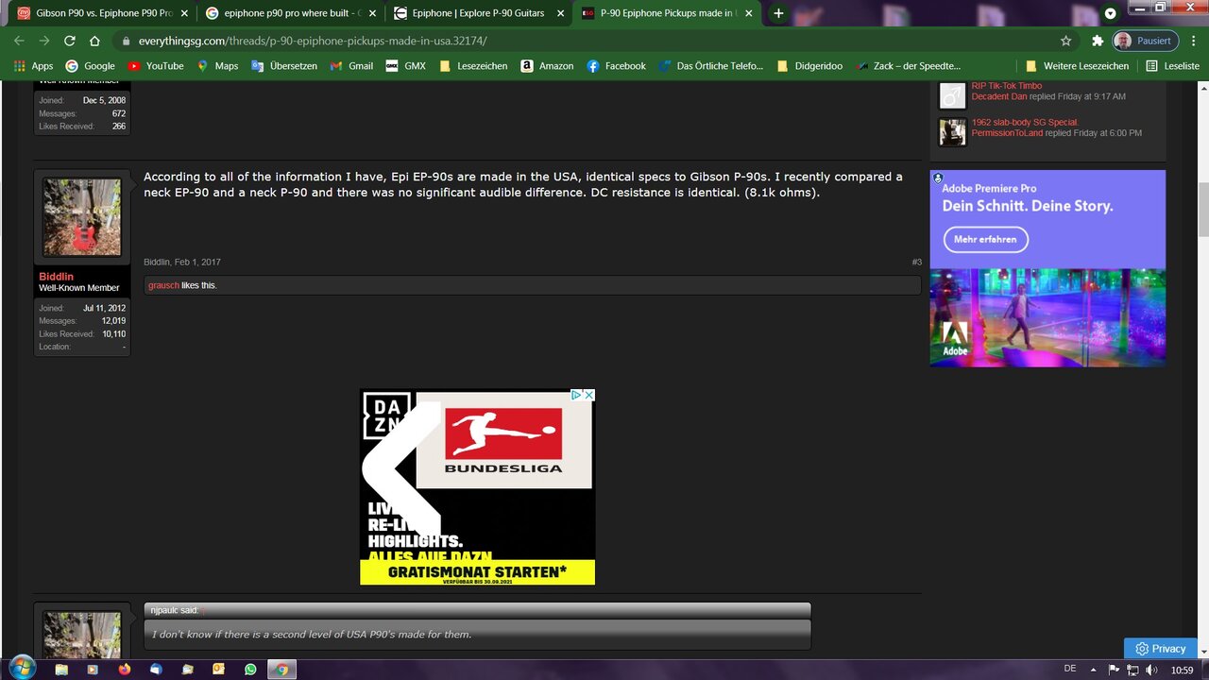
Task: Open the Zack der Speedtest bookmark
Action: (x=908, y=66)
